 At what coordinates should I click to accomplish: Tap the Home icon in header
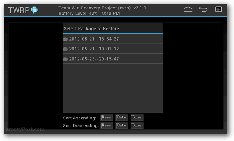click(188, 9)
